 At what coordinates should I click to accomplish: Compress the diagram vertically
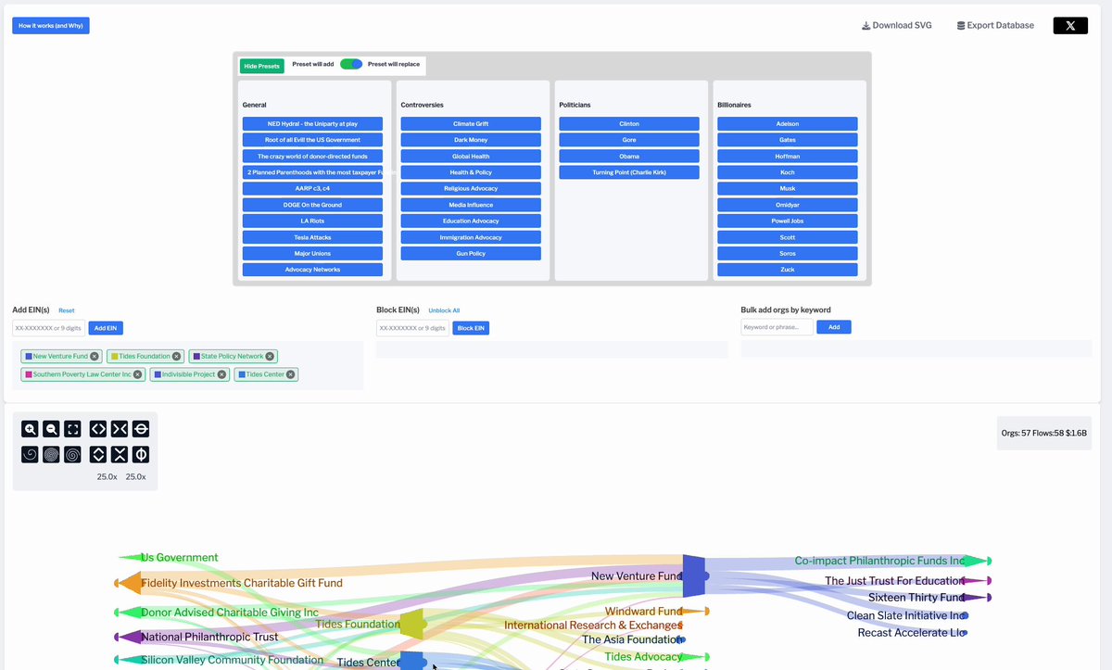pyautogui.click(x=120, y=455)
